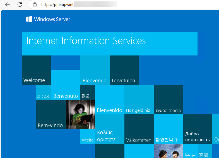Click the two people photo thumbnail
The height and width of the screenshot is (158, 219).
point(169,151)
